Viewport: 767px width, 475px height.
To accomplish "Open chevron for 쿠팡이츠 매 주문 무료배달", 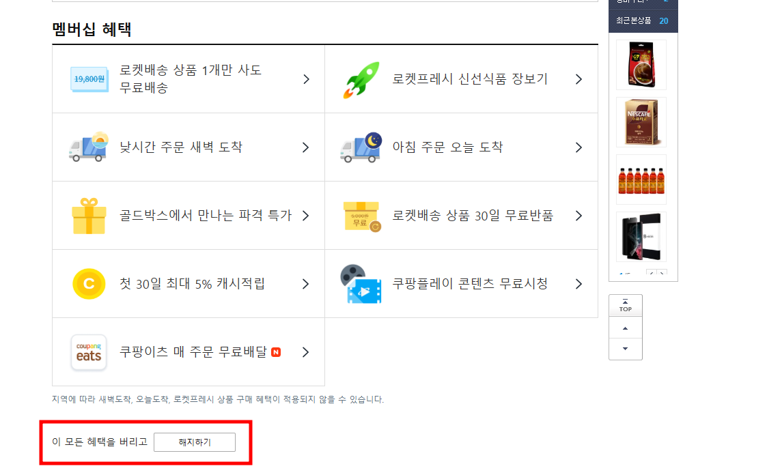I will (306, 352).
